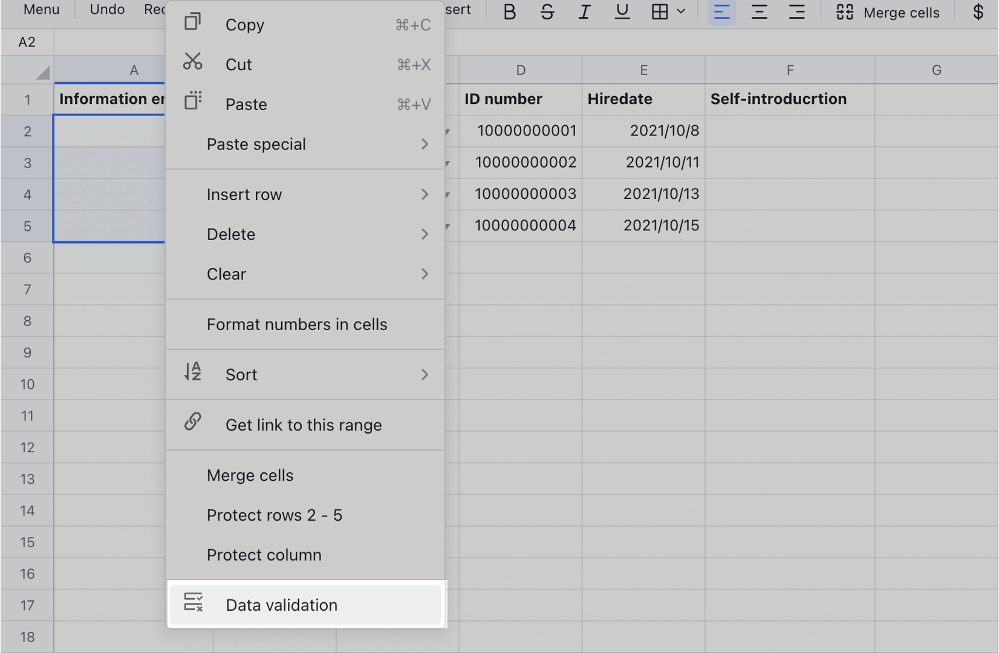Select the A2 name box

point(27,42)
